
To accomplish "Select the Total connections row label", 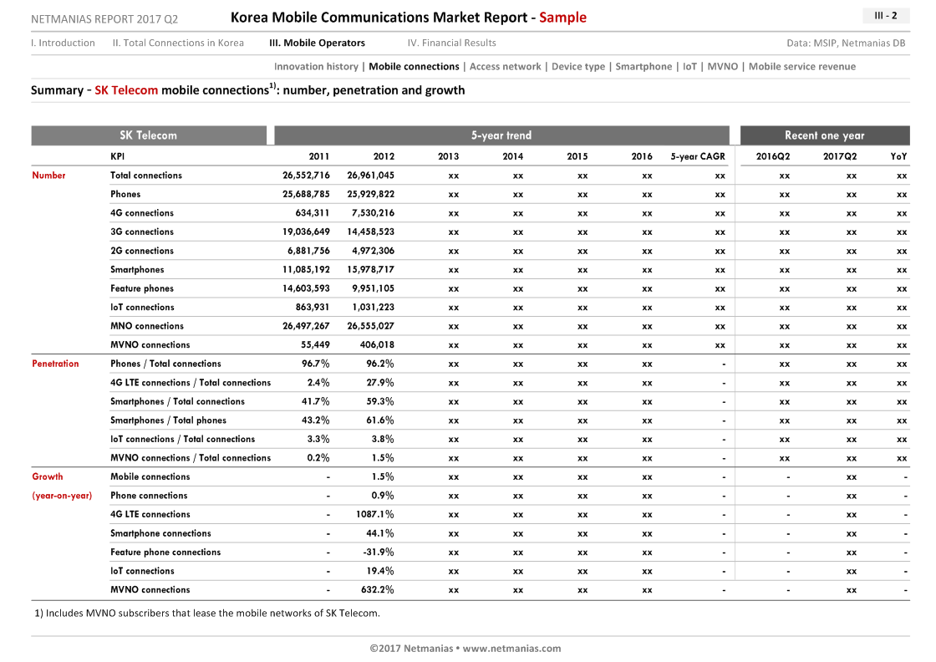I will pyautogui.click(x=146, y=176).
